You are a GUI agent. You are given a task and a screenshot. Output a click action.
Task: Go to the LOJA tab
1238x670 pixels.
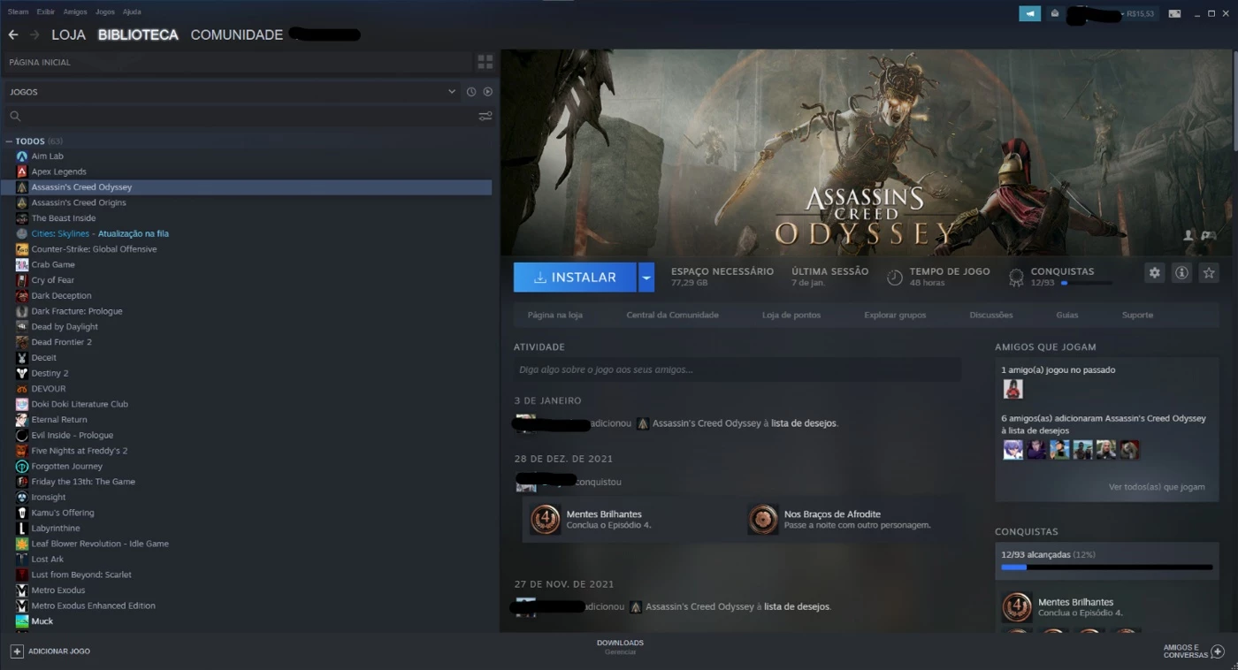pyautogui.click(x=68, y=35)
